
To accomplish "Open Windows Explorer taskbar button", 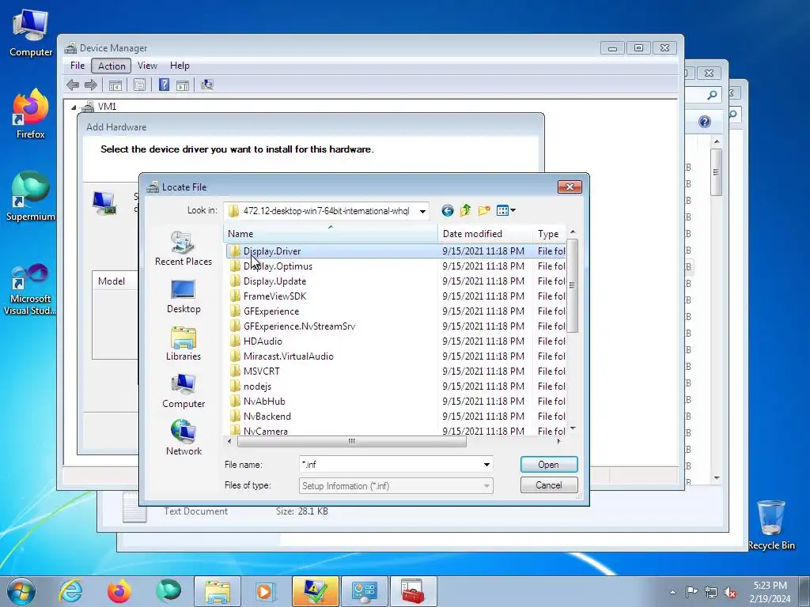I will 218,591.
